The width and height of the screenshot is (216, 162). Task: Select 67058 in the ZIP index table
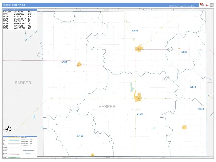click(x=5, y=26)
